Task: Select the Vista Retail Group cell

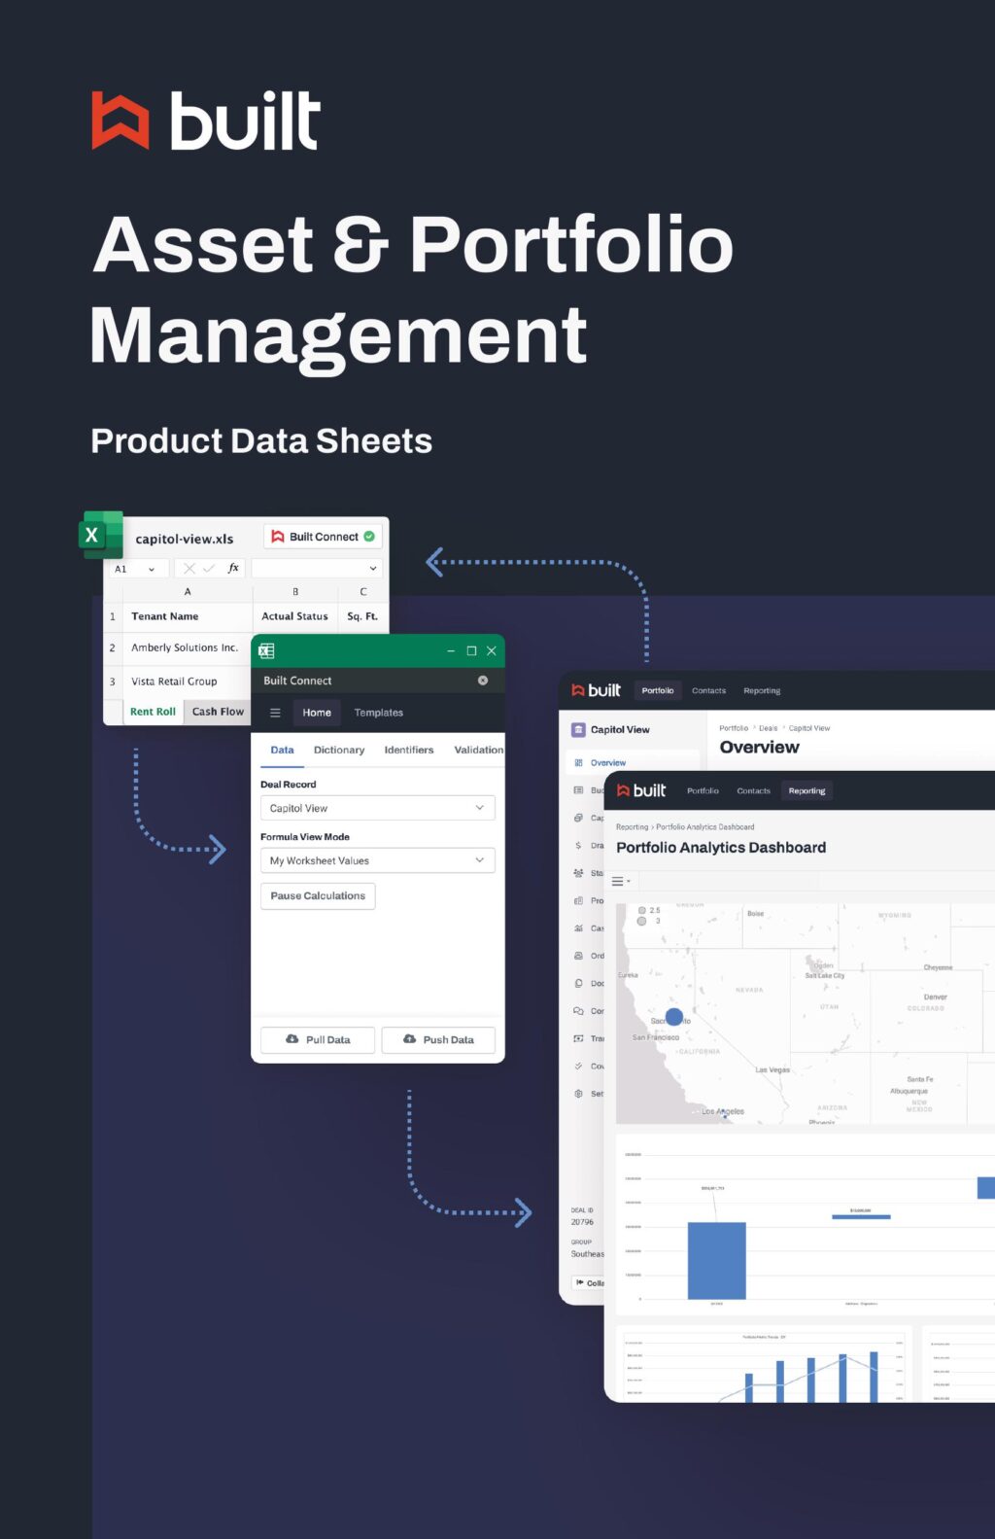Action: [185, 681]
